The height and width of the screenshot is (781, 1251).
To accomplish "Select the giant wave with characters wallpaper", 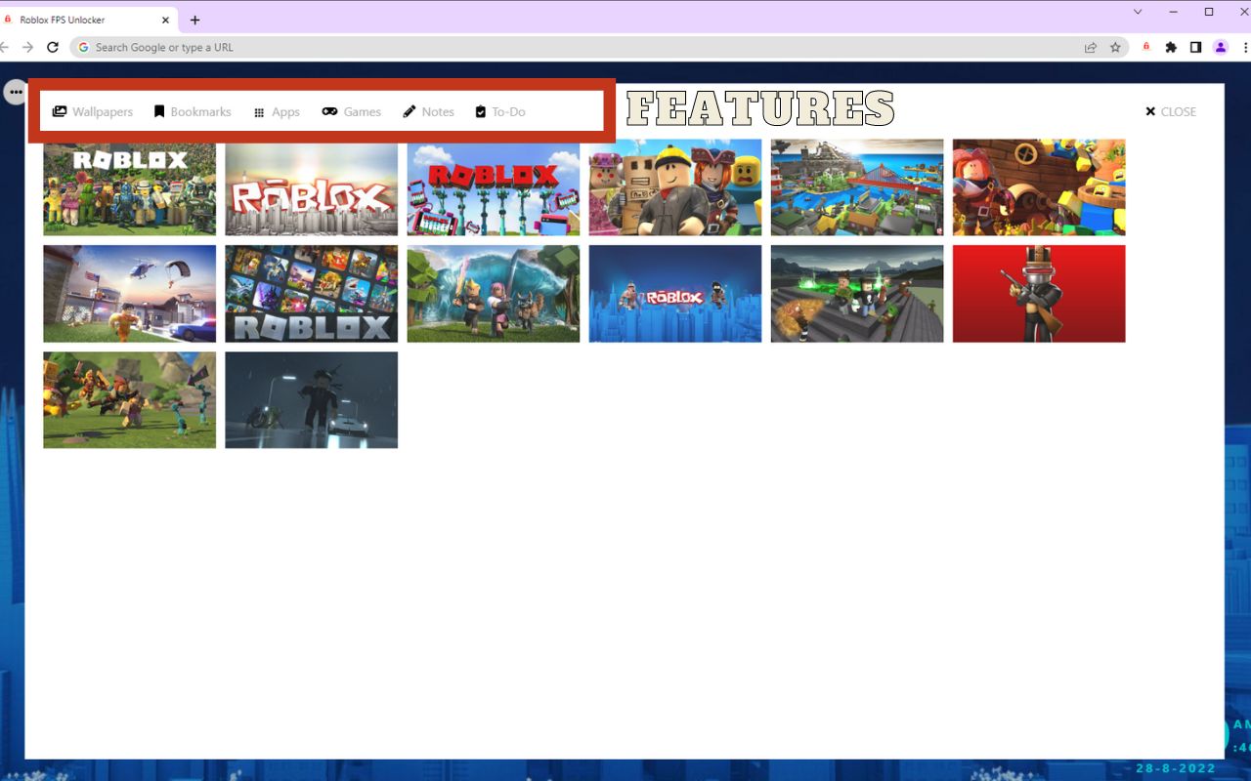I will point(494,294).
